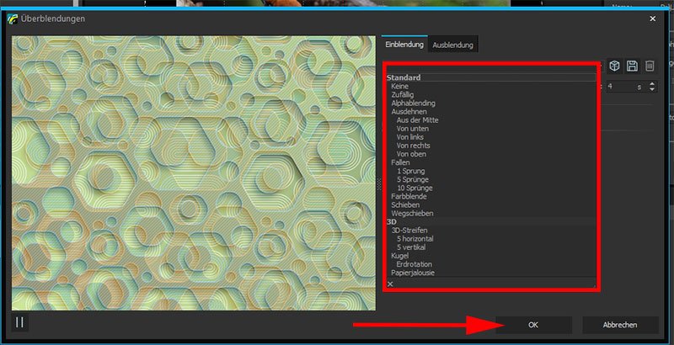Click the trash can delete icon

(x=650, y=66)
